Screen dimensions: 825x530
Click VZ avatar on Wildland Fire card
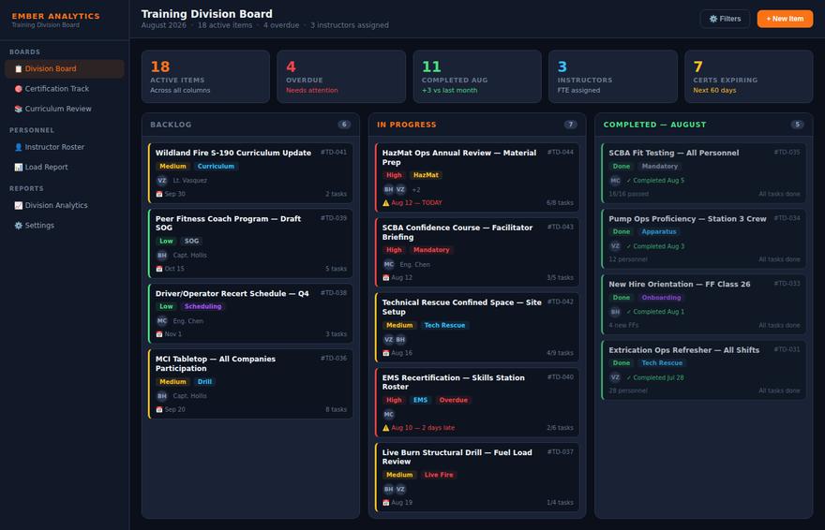tap(162, 180)
